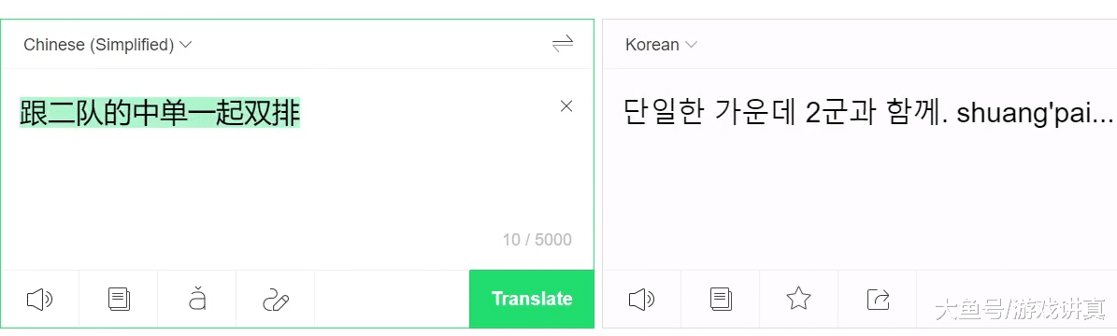Click the green Translate button

532,299
